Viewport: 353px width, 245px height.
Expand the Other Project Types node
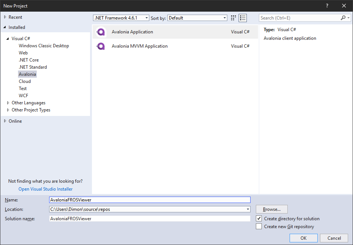tap(8, 110)
